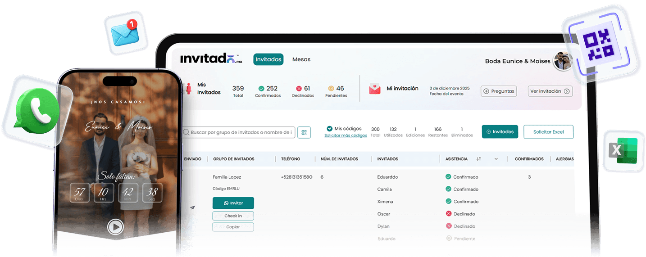Click the TELÉFONO column header
This screenshot has width=646, height=257.
click(x=291, y=159)
